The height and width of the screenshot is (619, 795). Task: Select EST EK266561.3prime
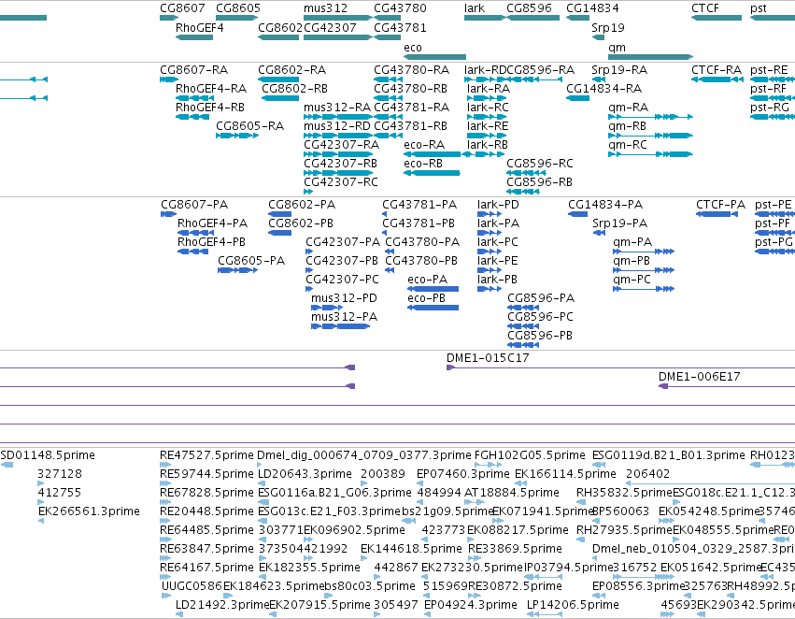(x=41, y=521)
